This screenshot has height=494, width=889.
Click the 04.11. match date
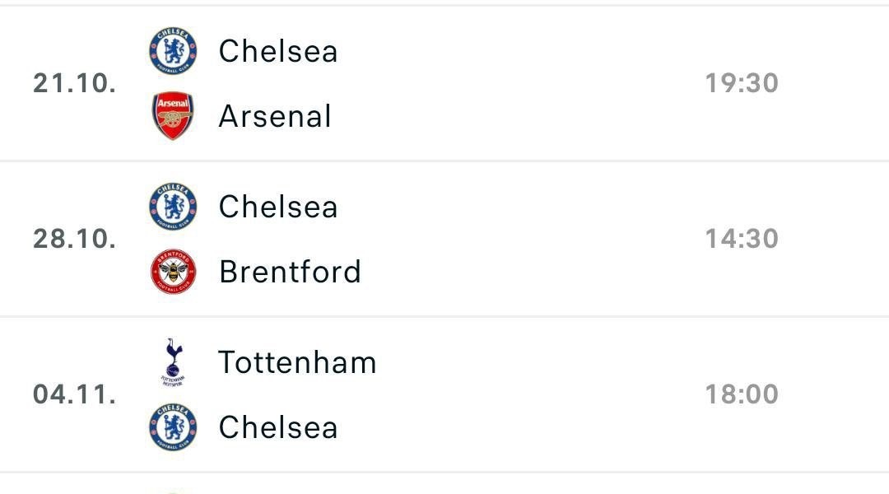click(x=74, y=394)
